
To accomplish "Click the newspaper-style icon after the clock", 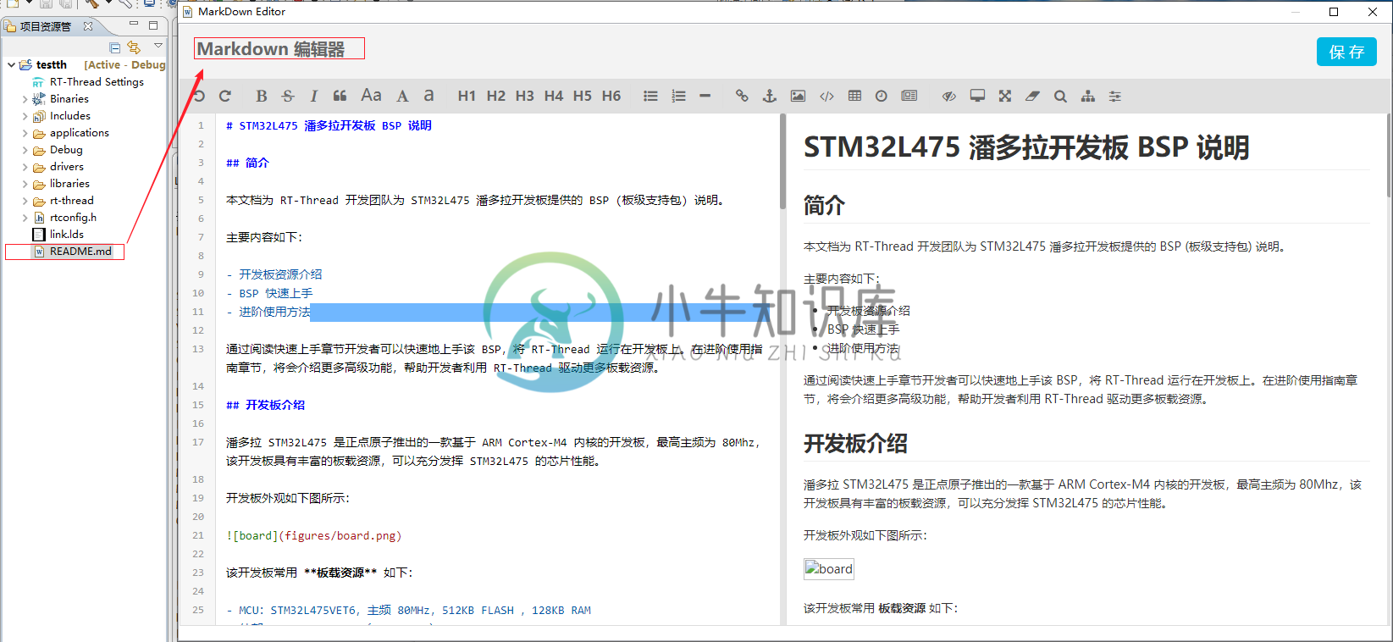I will pos(909,96).
